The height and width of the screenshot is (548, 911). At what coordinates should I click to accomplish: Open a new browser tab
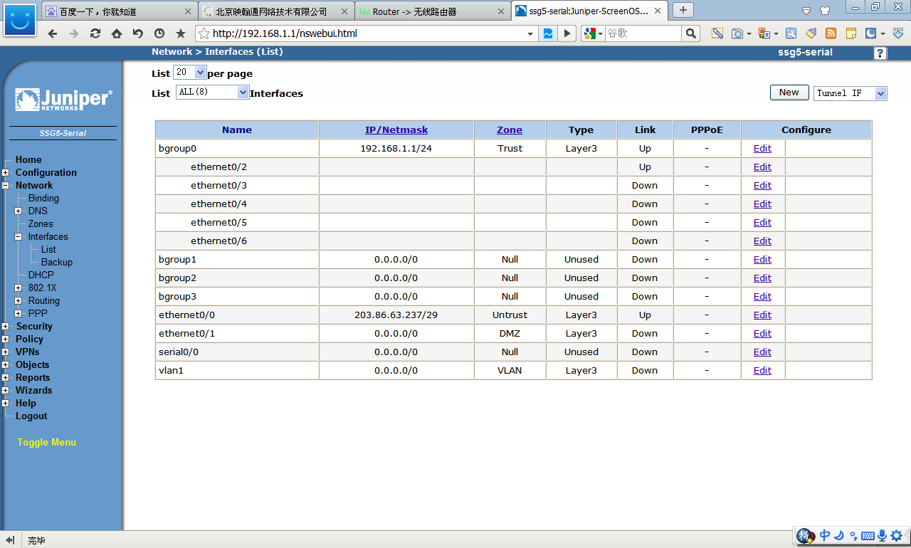pyautogui.click(x=683, y=10)
